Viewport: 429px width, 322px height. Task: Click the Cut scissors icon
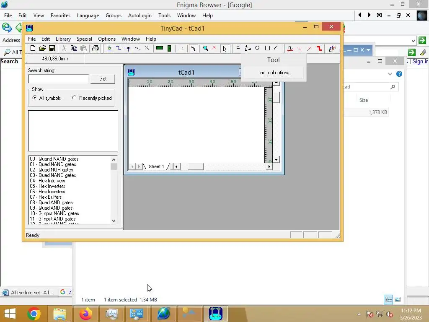click(x=64, y=49)
